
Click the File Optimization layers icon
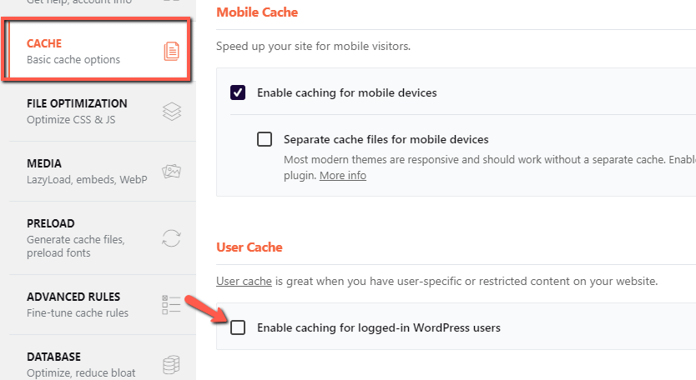coord(171,112)
